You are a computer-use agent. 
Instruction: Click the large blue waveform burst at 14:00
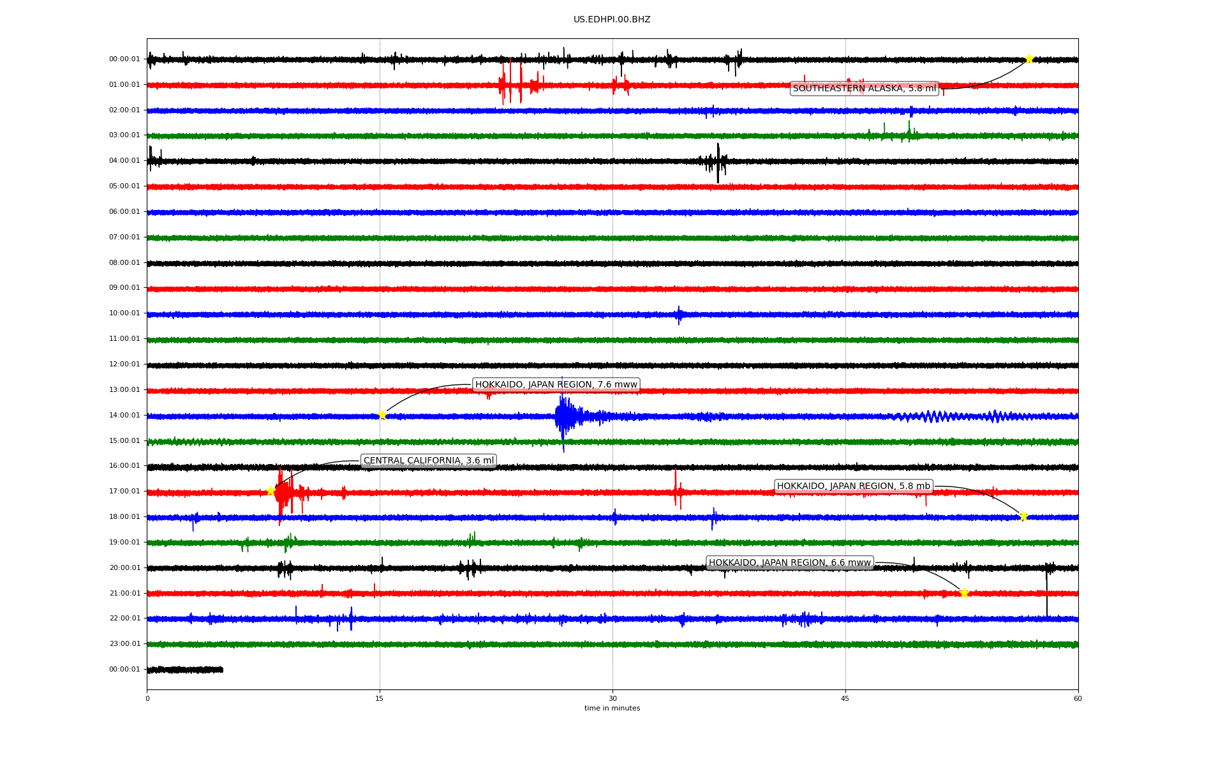tap(563, 416)
